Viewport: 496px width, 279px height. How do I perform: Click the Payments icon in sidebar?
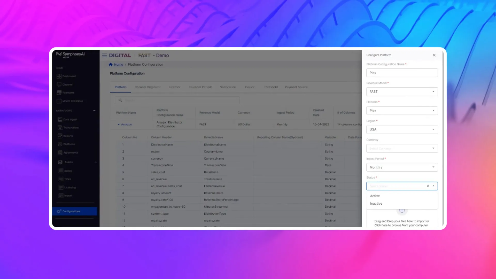tap(59, 93)
